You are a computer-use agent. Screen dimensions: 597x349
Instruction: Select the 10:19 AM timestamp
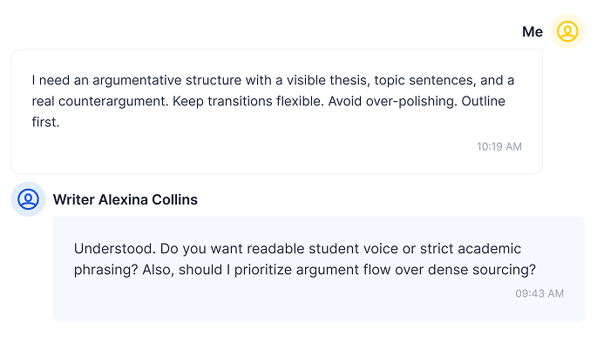tap(499, 146)
